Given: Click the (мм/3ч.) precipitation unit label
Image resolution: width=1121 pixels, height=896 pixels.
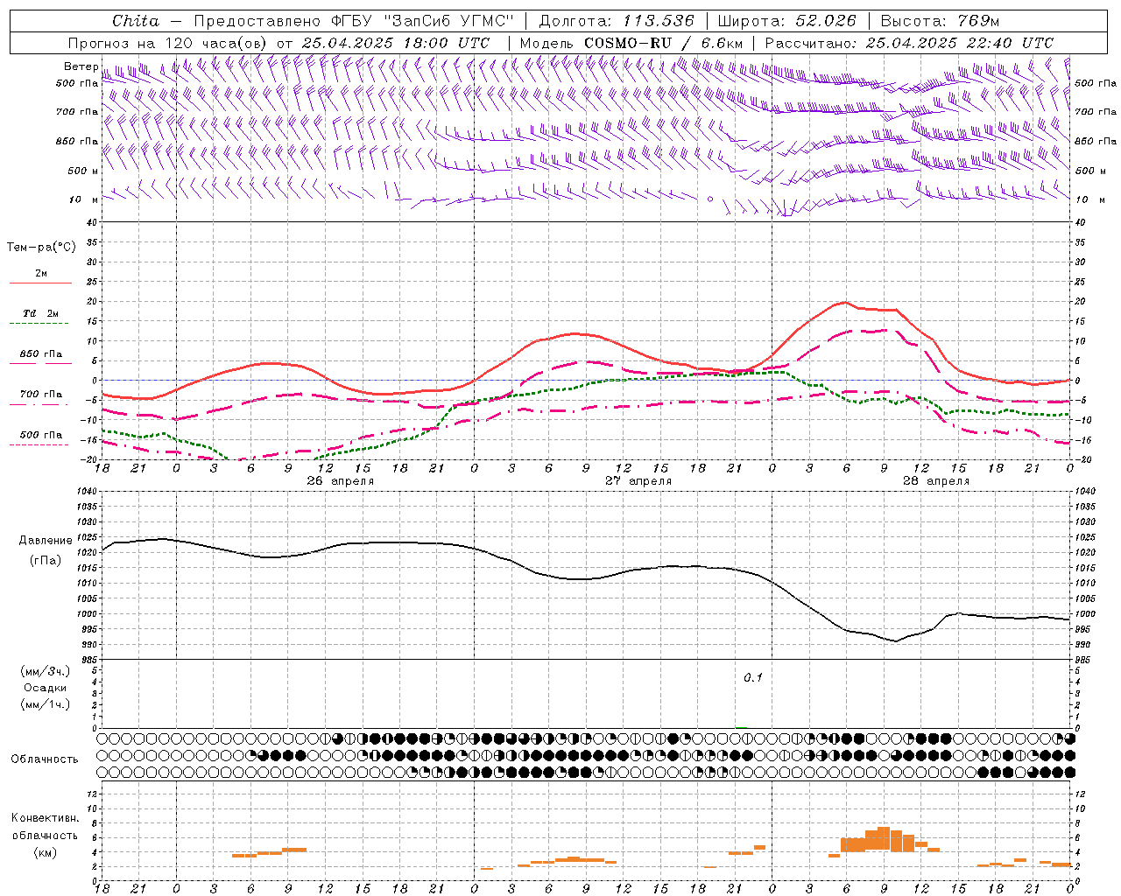Looking at the screenshot, I should pos(46,671).
